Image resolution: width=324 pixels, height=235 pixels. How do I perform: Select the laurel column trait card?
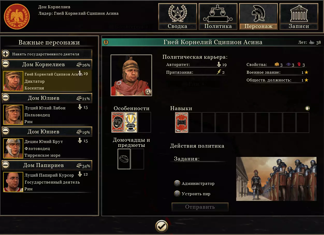click(131, 122)
